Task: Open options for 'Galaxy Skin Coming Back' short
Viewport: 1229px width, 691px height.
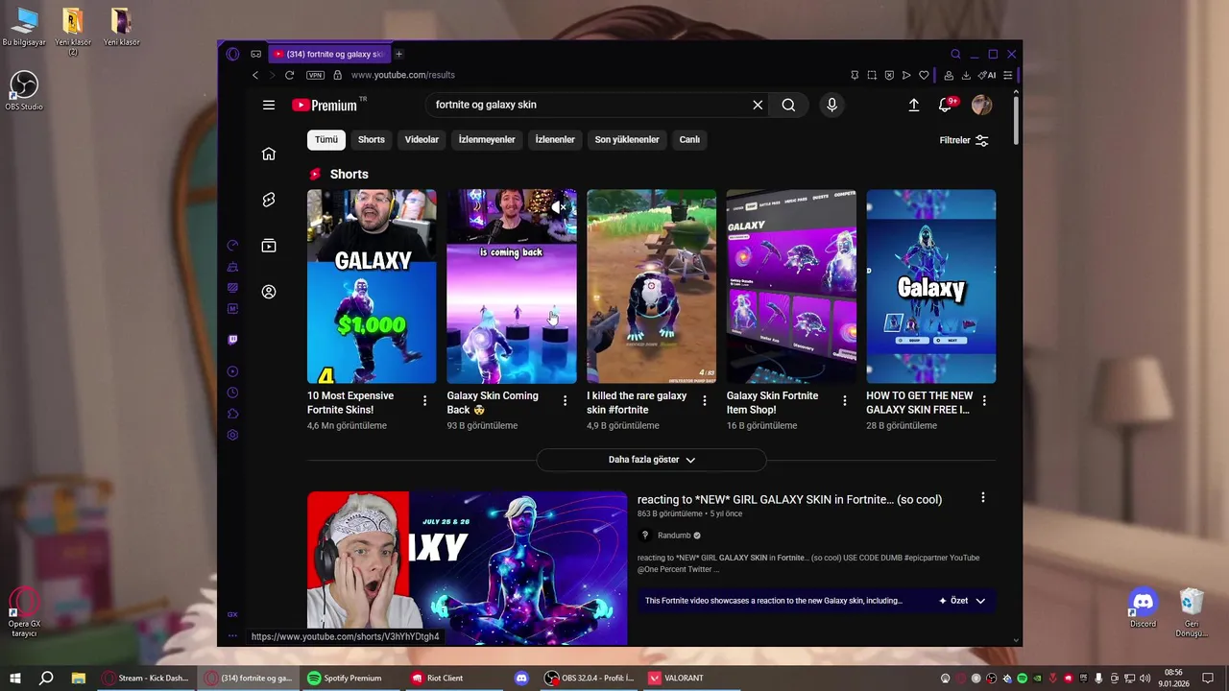Action: click(565, 400)
